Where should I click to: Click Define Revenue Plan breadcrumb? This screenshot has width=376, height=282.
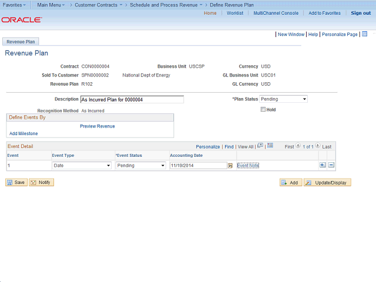point(231,5)
